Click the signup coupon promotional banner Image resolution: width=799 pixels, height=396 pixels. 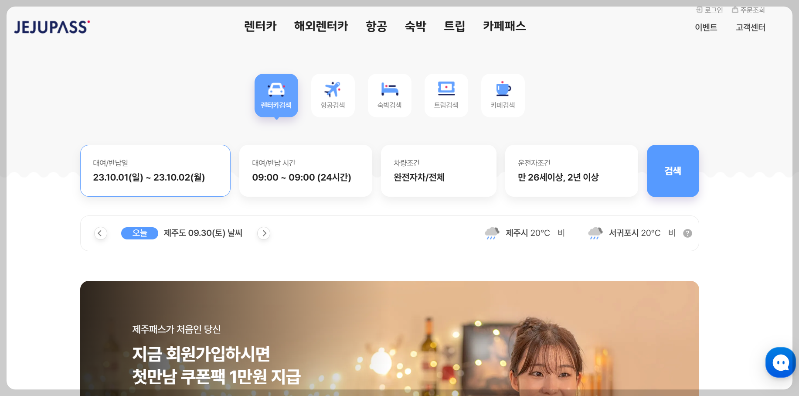point(390,338)
